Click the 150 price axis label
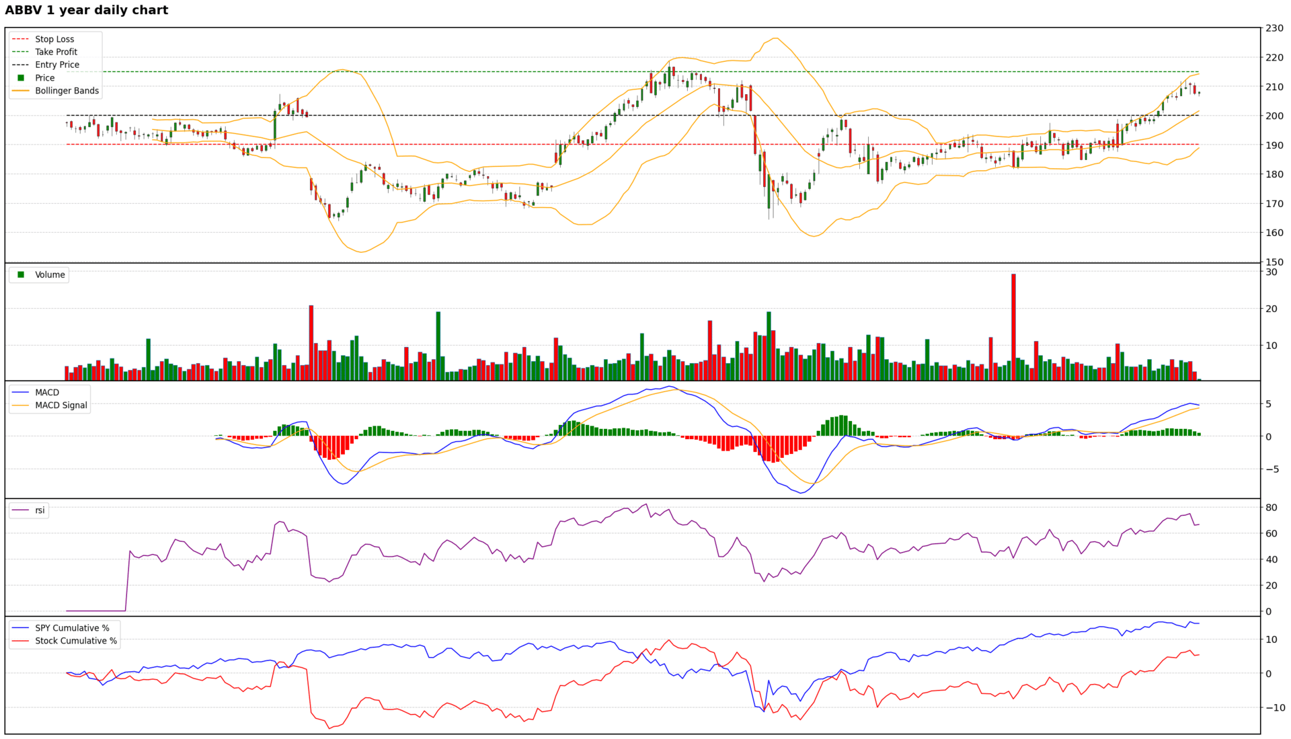Viewport: 1291px width, 739px height. coord(1274,262)
